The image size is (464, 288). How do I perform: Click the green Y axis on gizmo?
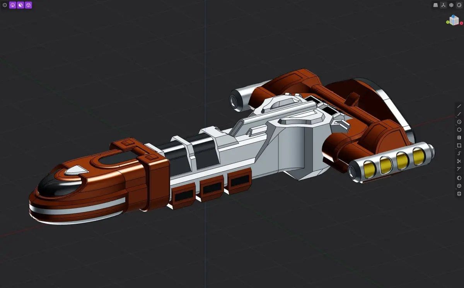[447, 22]
